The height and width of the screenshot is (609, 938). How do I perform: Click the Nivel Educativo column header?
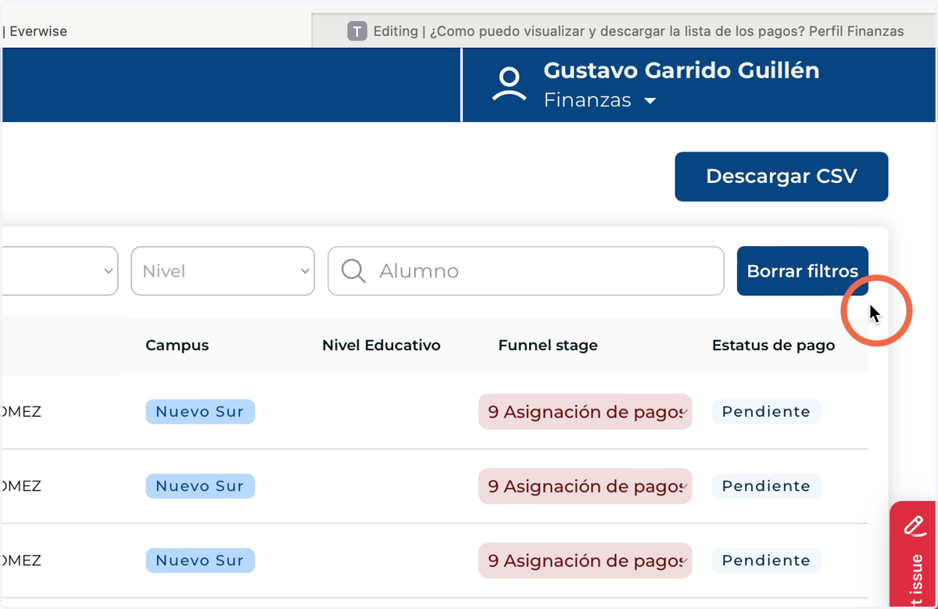tap(381, 345)
